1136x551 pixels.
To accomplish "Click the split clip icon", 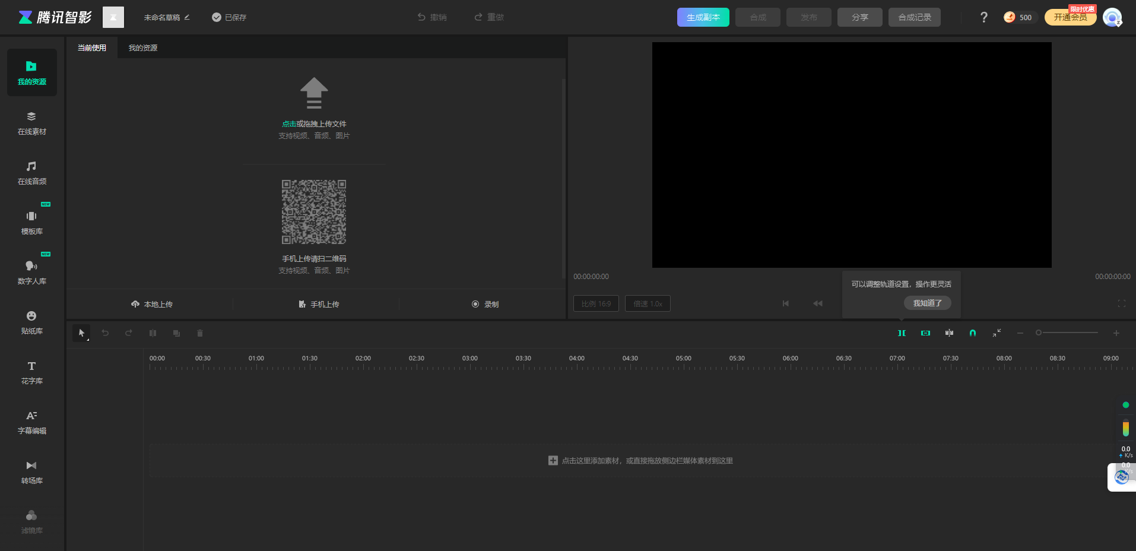I will (153, 332).
